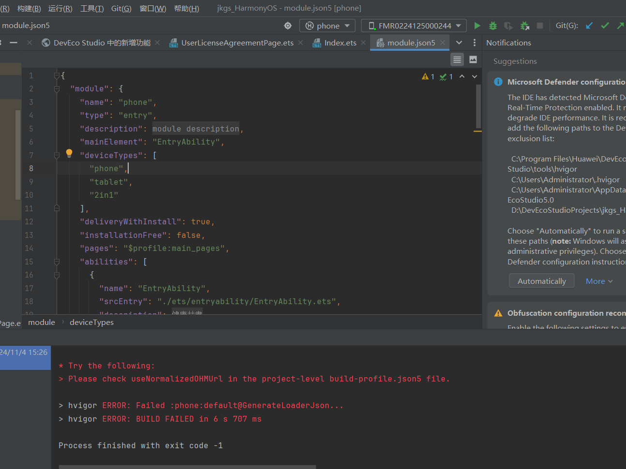Open the FMR0224125000244 device selector dropdown

click(x=414, y=26)
